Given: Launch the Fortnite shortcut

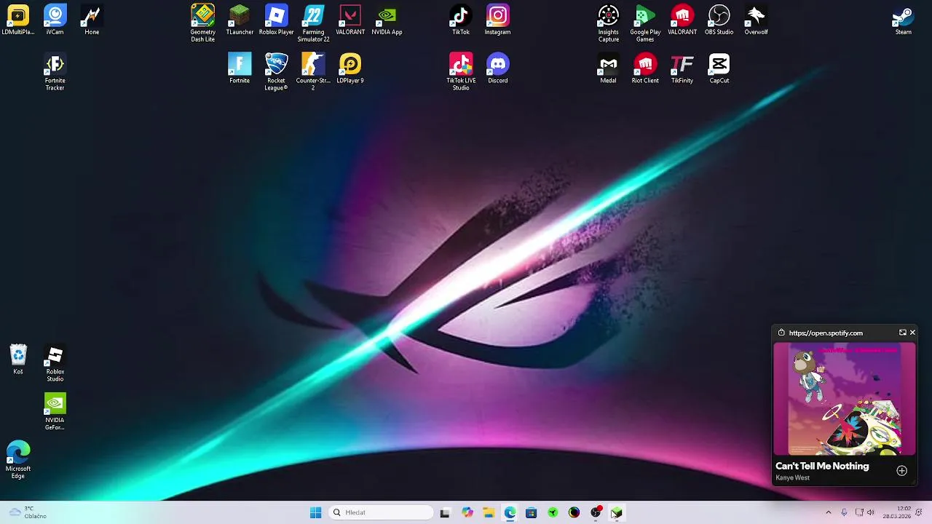Looking at the screenshot, I should click(240, 68).
